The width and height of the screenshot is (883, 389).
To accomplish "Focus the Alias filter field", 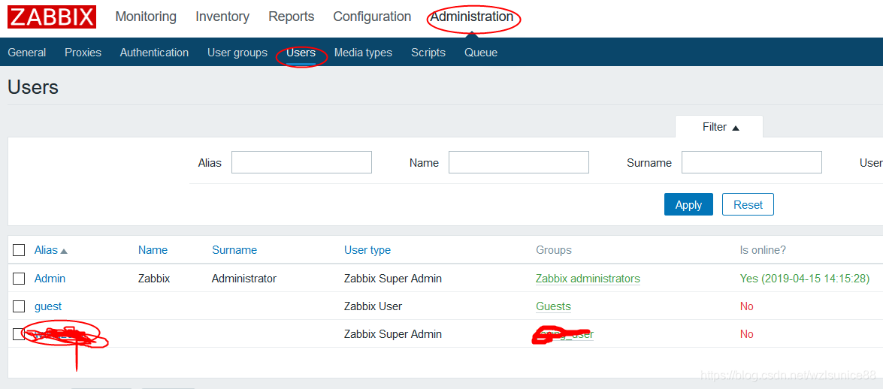I will [x=302, y=162].
